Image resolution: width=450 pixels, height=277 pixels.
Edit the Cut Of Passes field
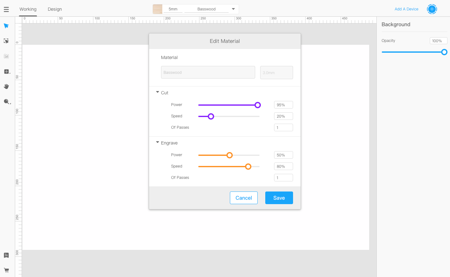tap(284, 127)
